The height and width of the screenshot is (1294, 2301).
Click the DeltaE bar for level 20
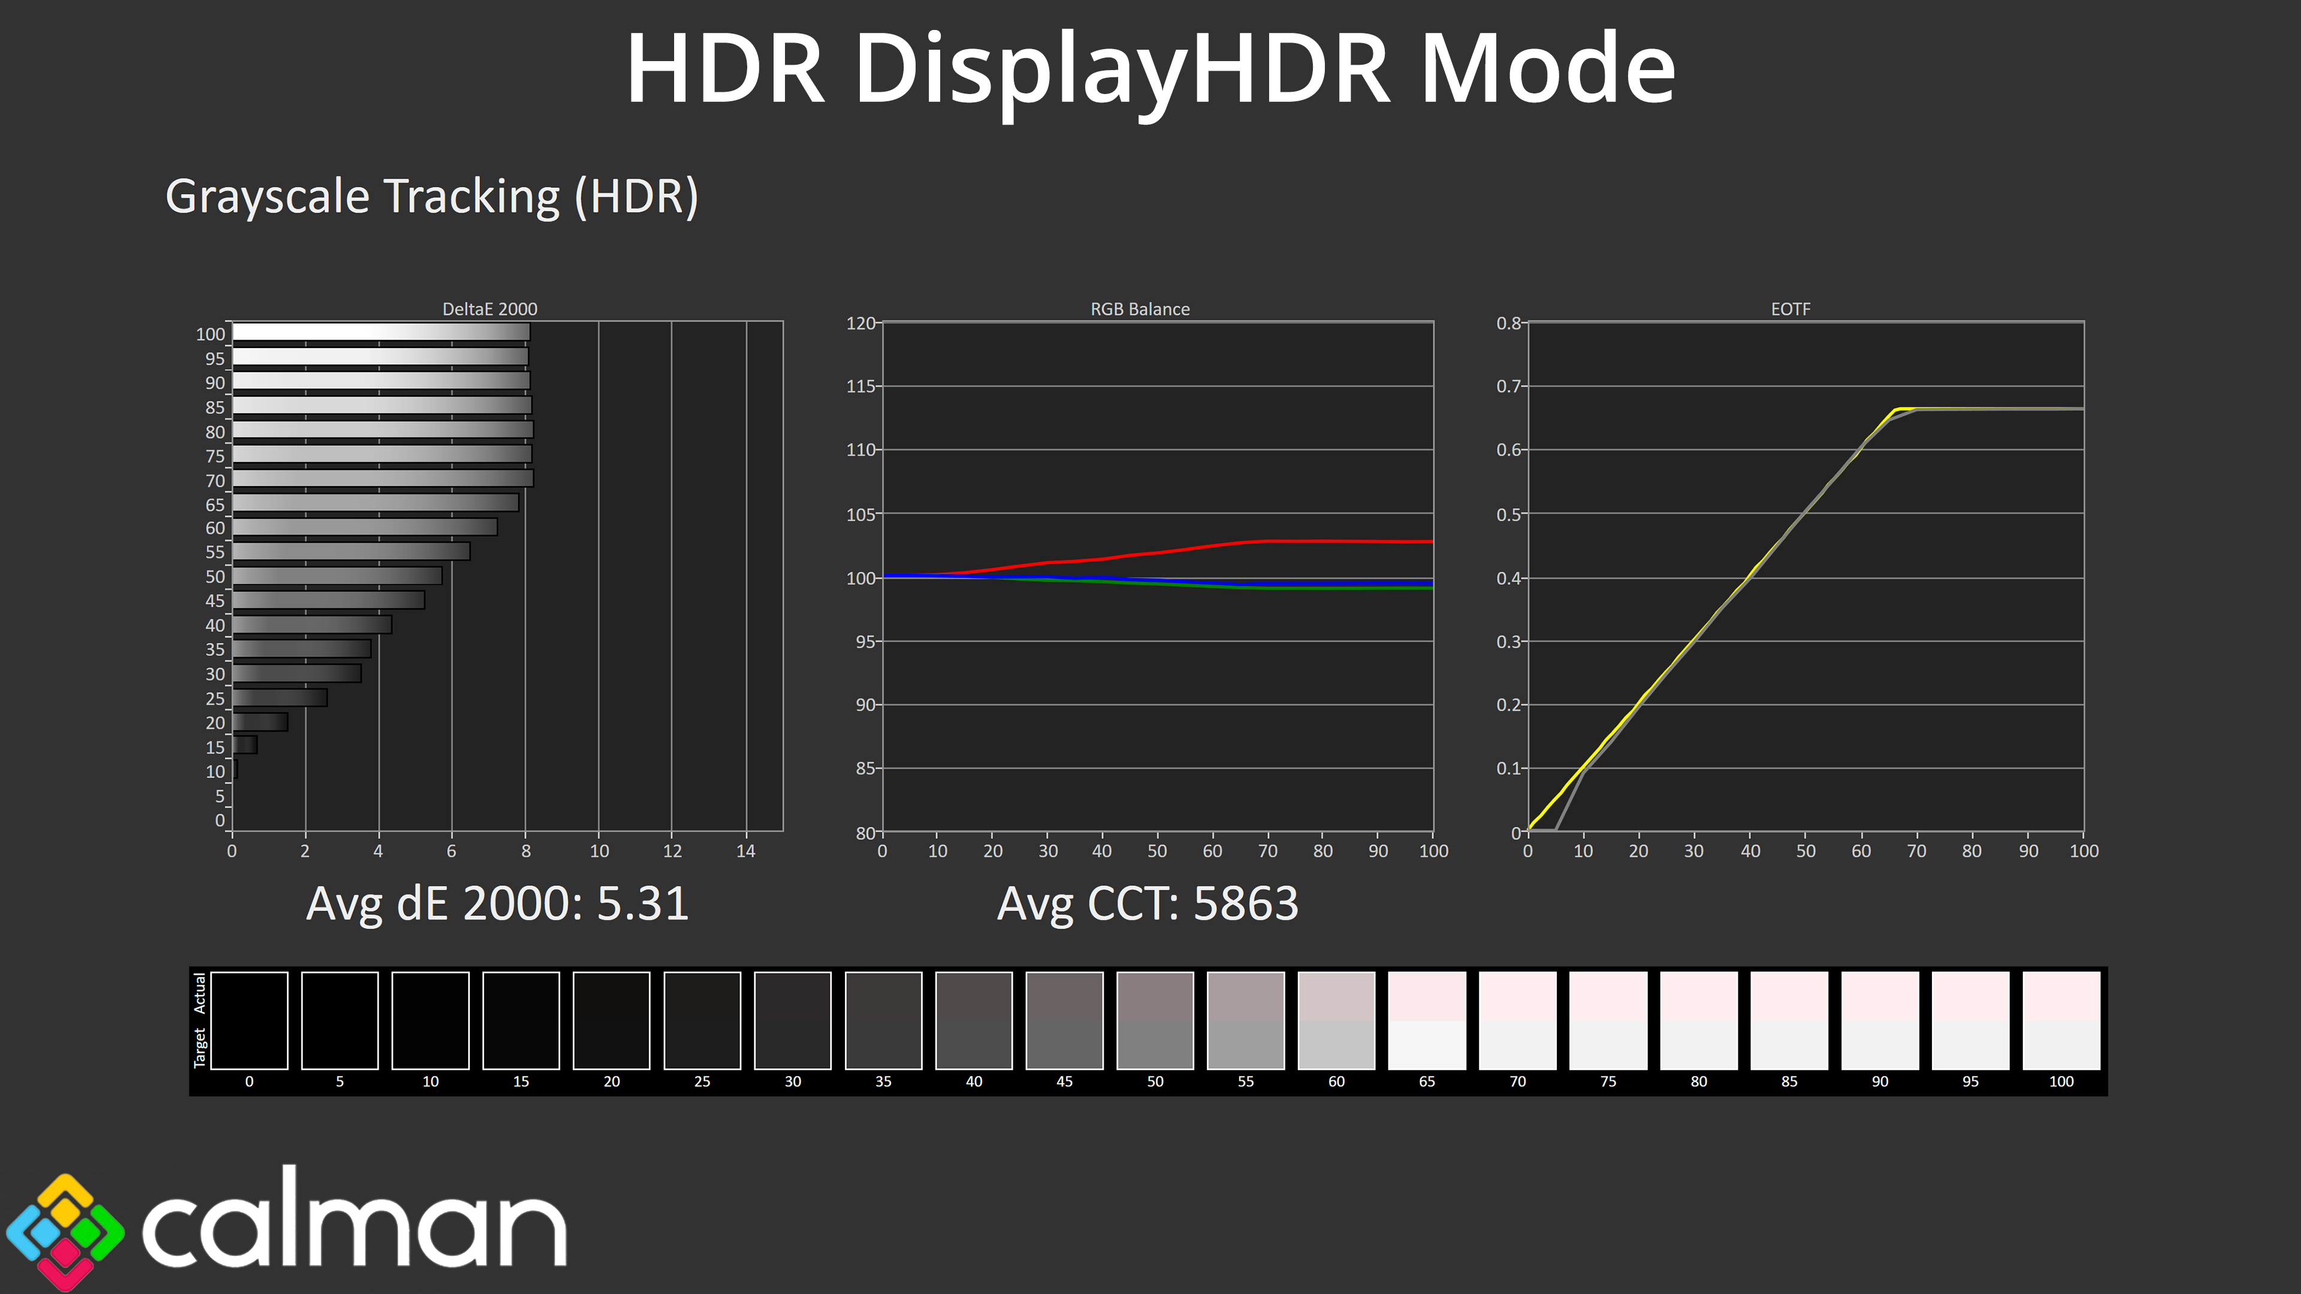(x=260, y=721)
